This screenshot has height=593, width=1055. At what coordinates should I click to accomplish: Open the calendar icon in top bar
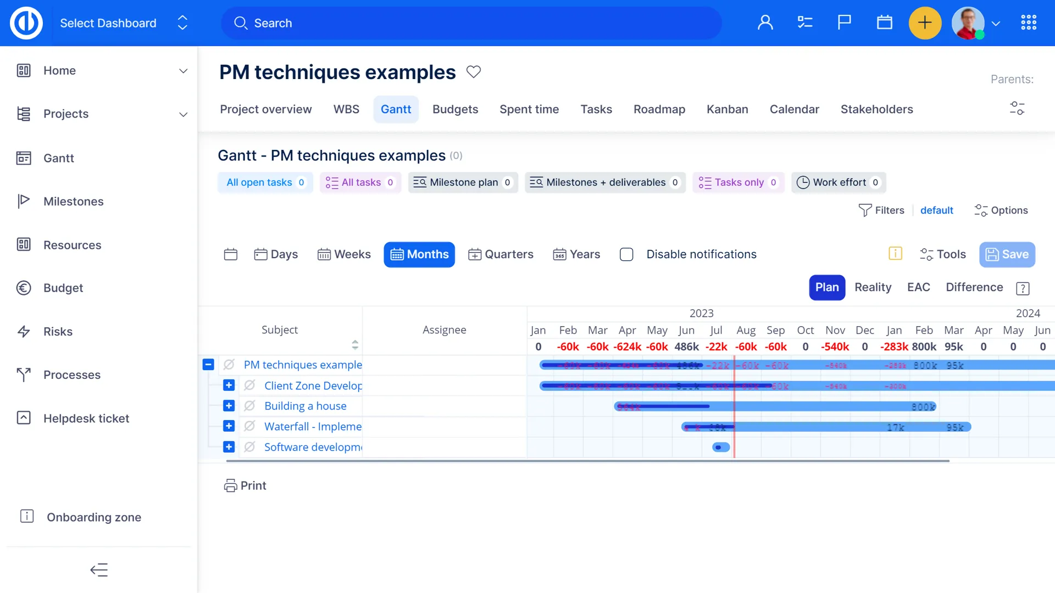click(885, 23)
